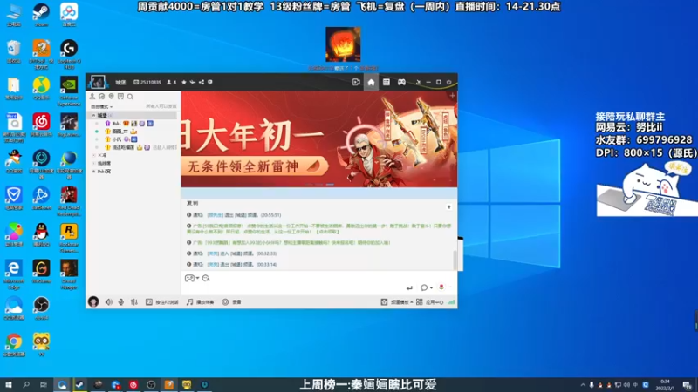Open the notification center on the taskbar

click(688, 385)
